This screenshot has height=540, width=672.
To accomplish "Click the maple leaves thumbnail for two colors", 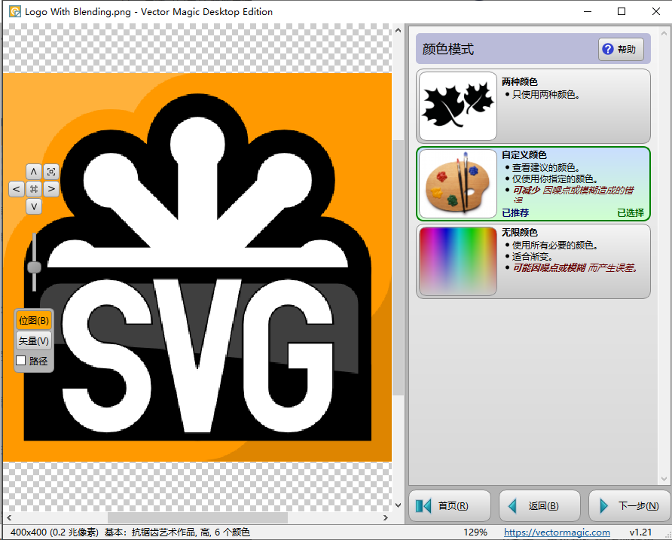I will (x=458, y=106).
